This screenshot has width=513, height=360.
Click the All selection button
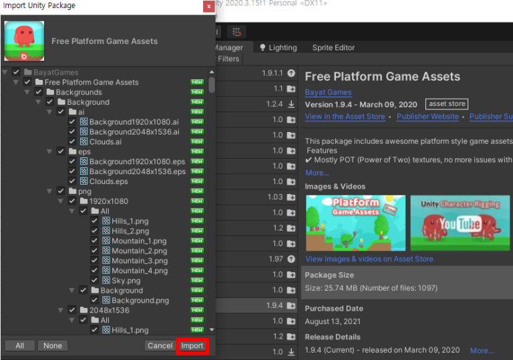tap(19, 345)
